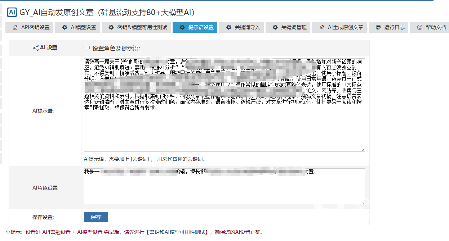449x241 pixels.
Task: Click the AI角色设置 textarea resize corner
Action: pyautogui.click(x=363, y=202)
